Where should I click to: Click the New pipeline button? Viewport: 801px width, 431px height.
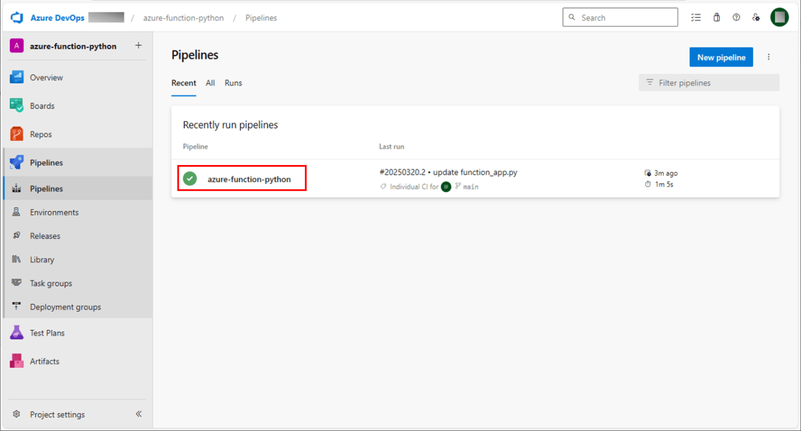[x=721, y=57]
